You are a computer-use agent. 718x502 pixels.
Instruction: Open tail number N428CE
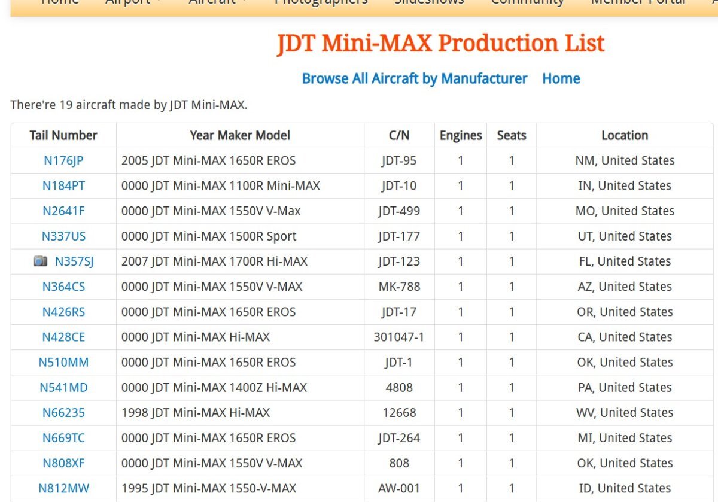[63, 337]
